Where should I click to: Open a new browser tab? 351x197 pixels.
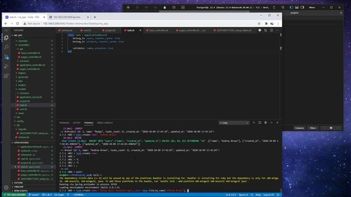95,17
